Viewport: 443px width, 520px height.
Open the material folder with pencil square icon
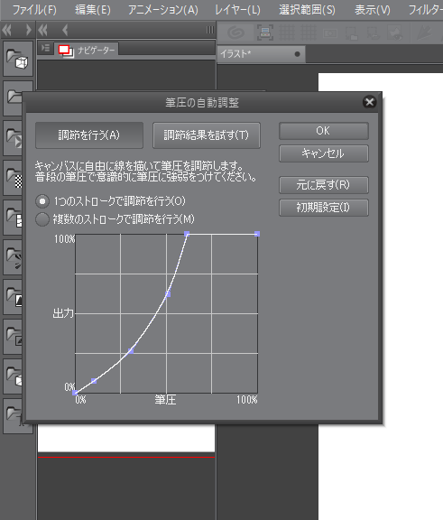coord(14,337)
